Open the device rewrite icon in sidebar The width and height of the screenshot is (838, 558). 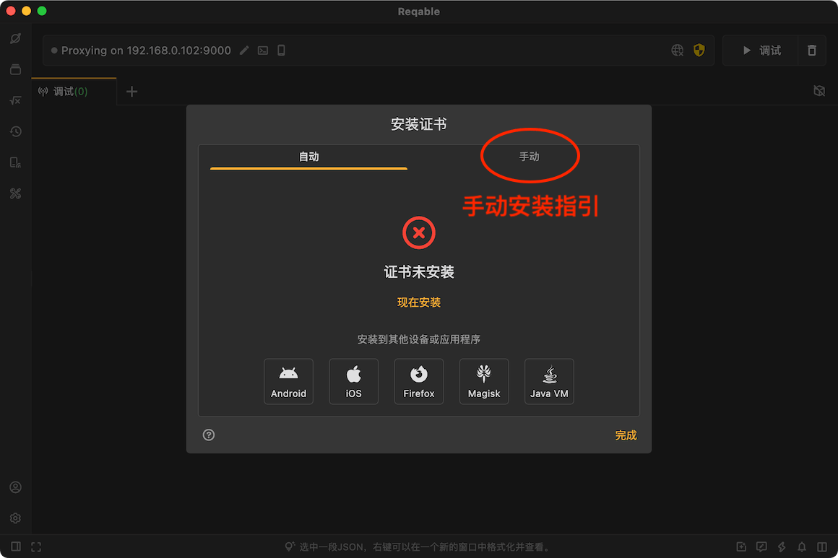point(15,162)
